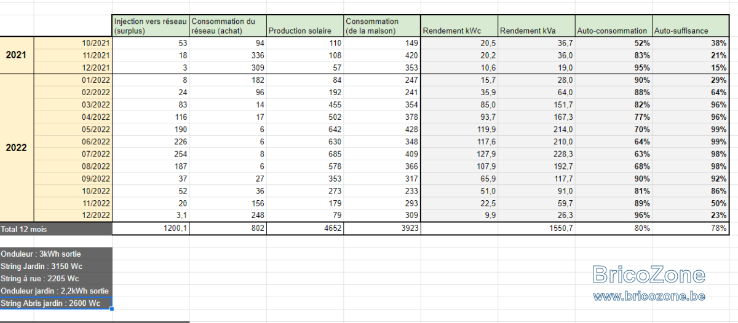Viewport: 738px width, 323px height.
Task: Click Rendement kVa "214,0" for 05/2022
Action: click(536, 129)
